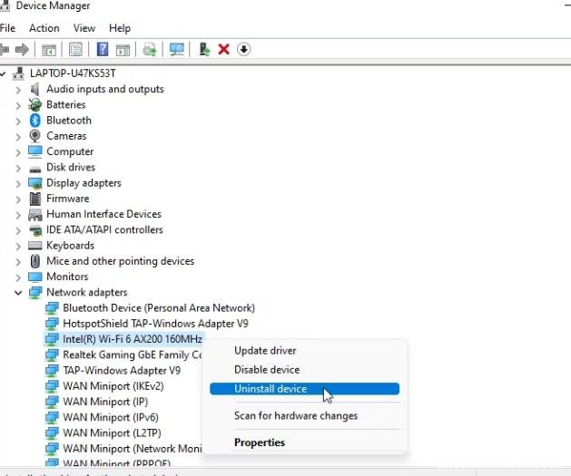This screenshot has height=476, width=571.
Task: Expand the Cameras node chevron
Action: pyautogui.click(x=18, y=137)
